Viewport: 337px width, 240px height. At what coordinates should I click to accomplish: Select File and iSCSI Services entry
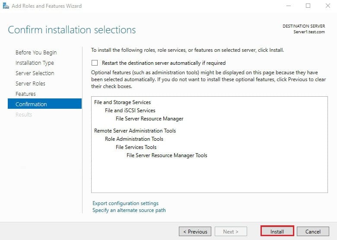pos(130,111)
